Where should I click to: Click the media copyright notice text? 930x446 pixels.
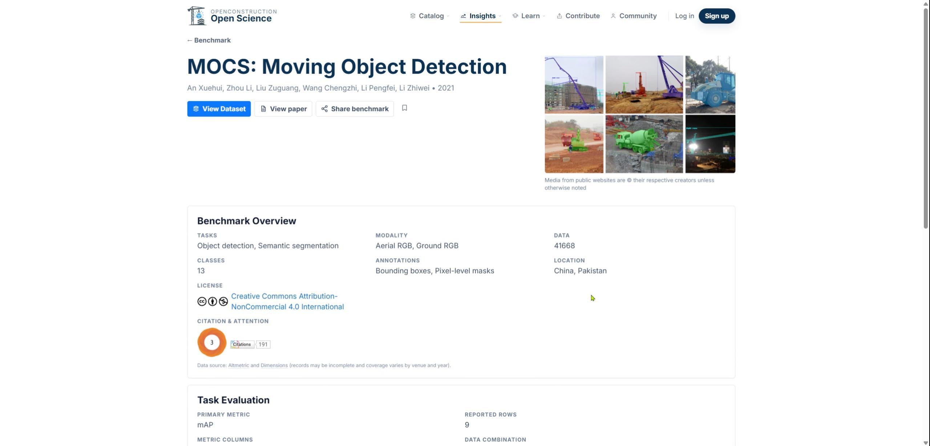[x=629, y=184]
